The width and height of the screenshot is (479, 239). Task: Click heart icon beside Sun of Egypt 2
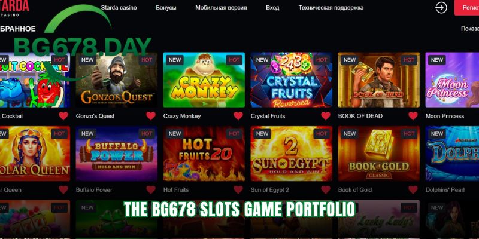pos(326,189)
